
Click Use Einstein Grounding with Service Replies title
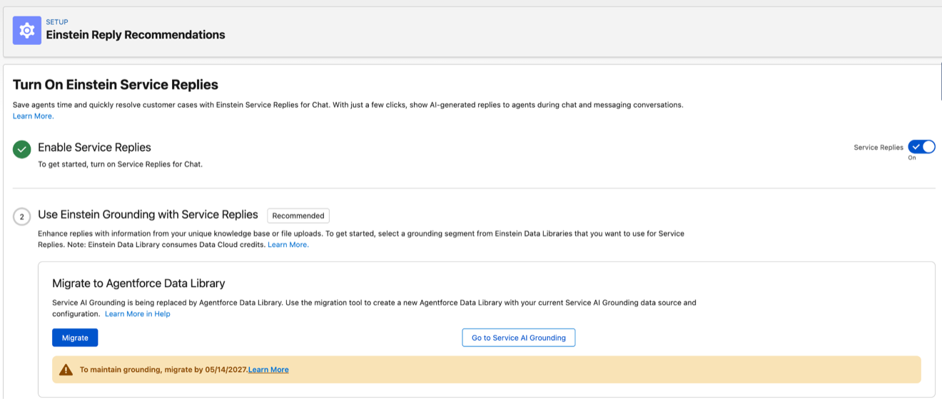[148, 214]
